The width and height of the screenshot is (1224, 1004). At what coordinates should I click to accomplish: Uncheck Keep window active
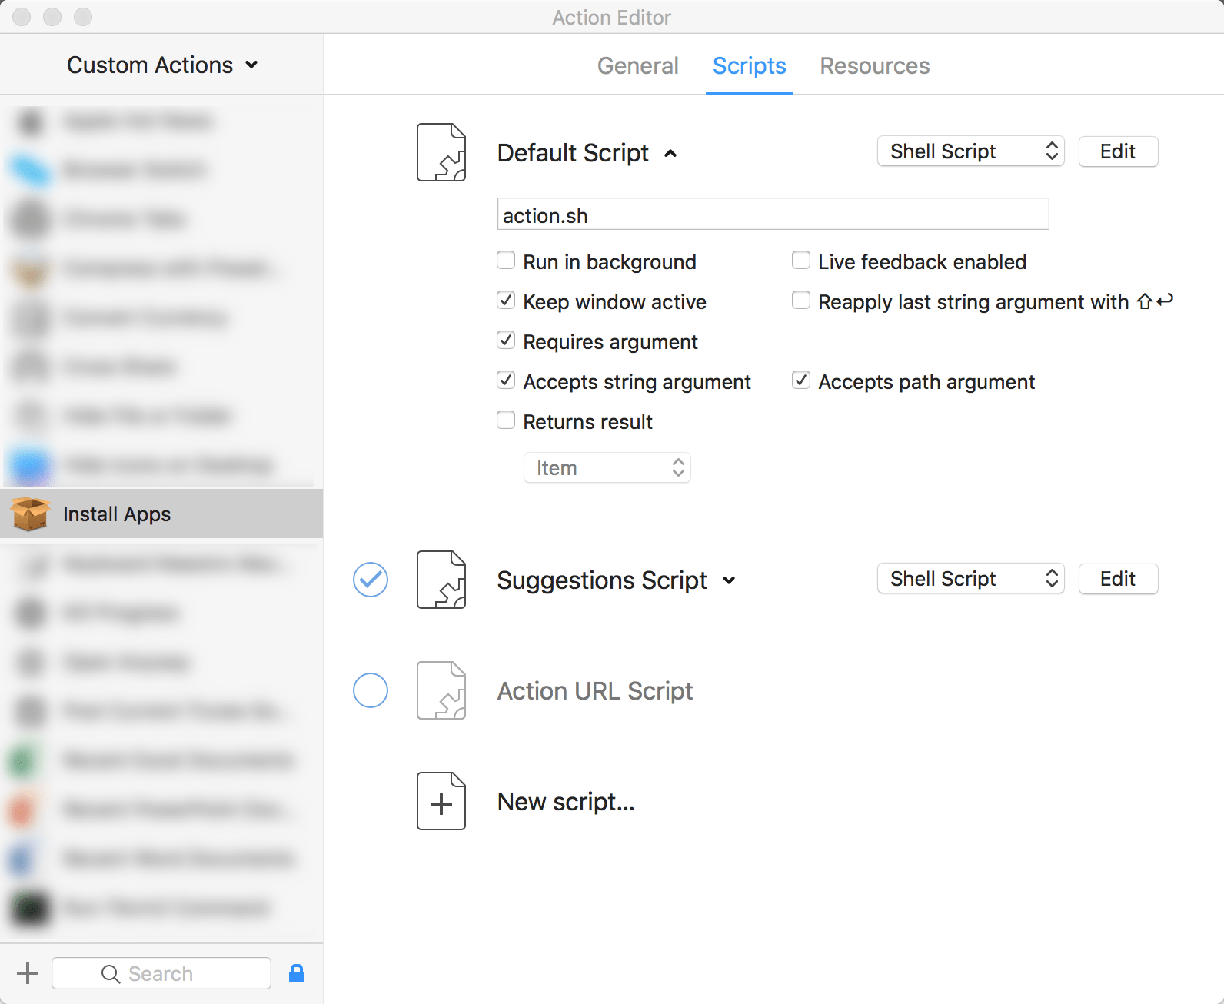(x=506, y=301)
